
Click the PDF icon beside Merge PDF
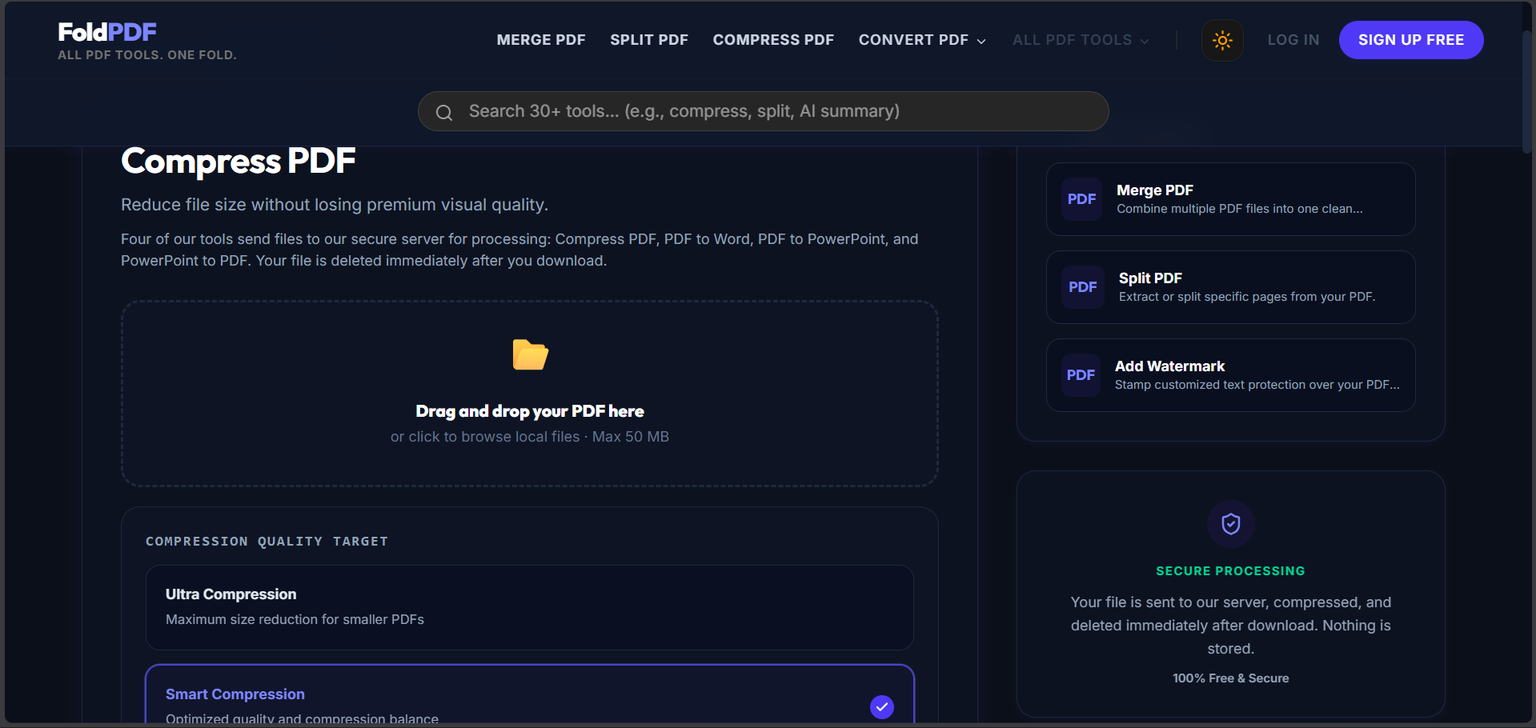tap(1082, 199)
